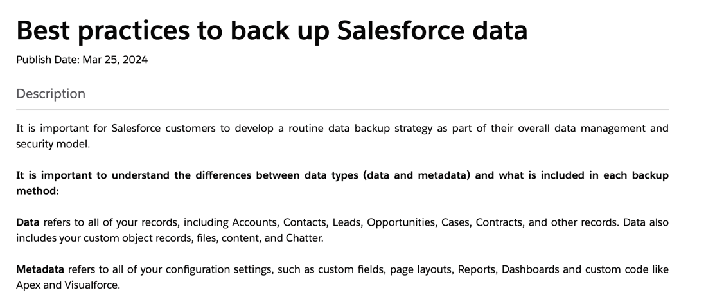
Task: Click the word "Leads" in the records list
Action: point(347,222)
